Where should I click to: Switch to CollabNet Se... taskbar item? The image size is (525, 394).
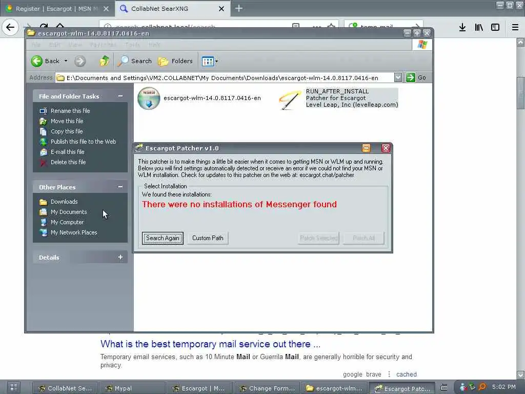(x=65, y=388)
